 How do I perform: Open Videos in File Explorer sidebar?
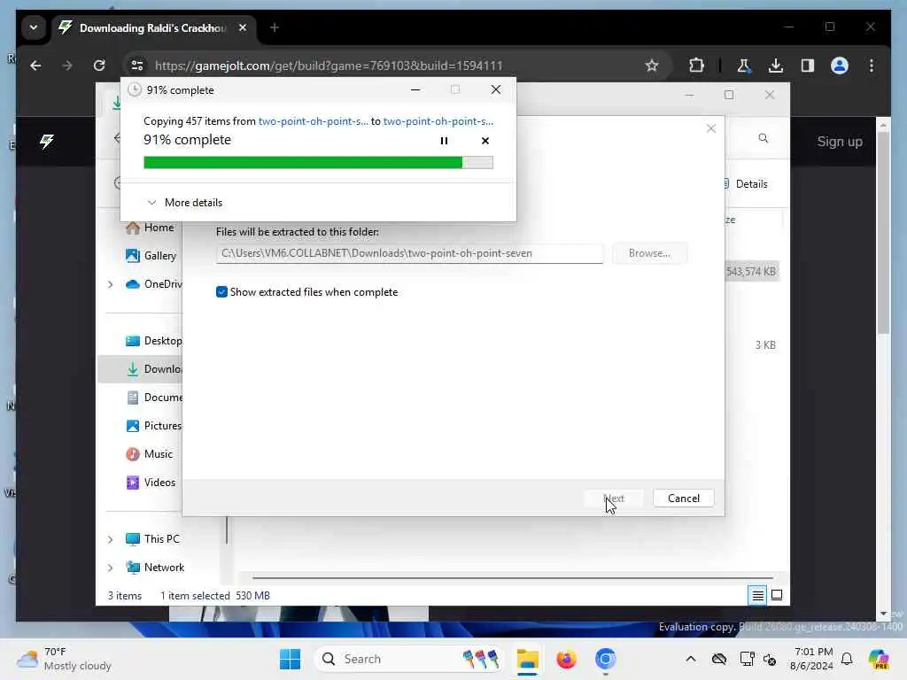[x=151, y=483]
